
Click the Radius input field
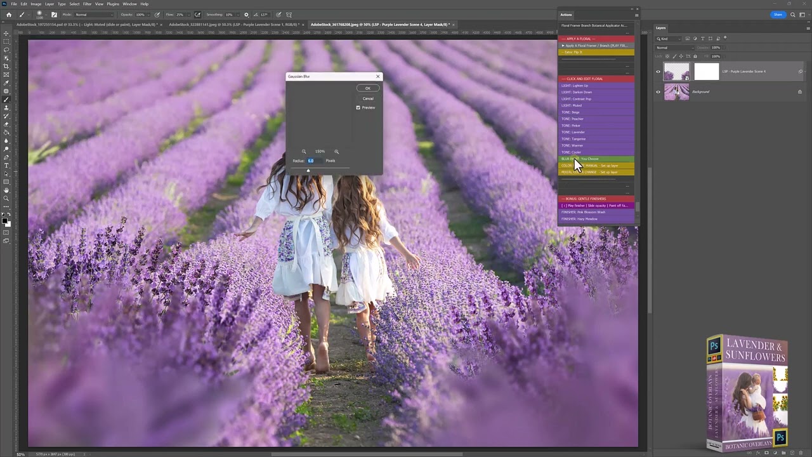click(314, 161)
